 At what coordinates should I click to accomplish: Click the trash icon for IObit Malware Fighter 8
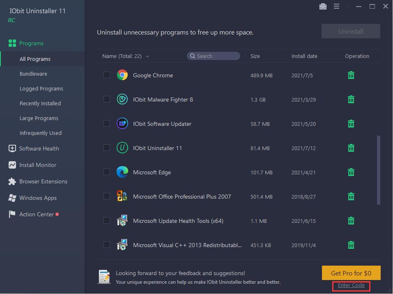(x=351, y=100)
